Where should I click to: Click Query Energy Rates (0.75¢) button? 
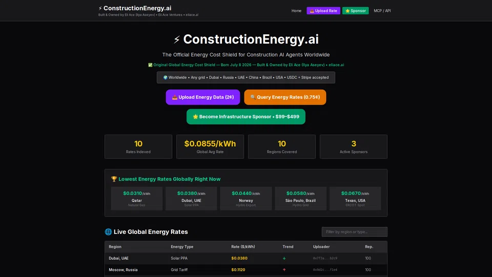point(285,97)
